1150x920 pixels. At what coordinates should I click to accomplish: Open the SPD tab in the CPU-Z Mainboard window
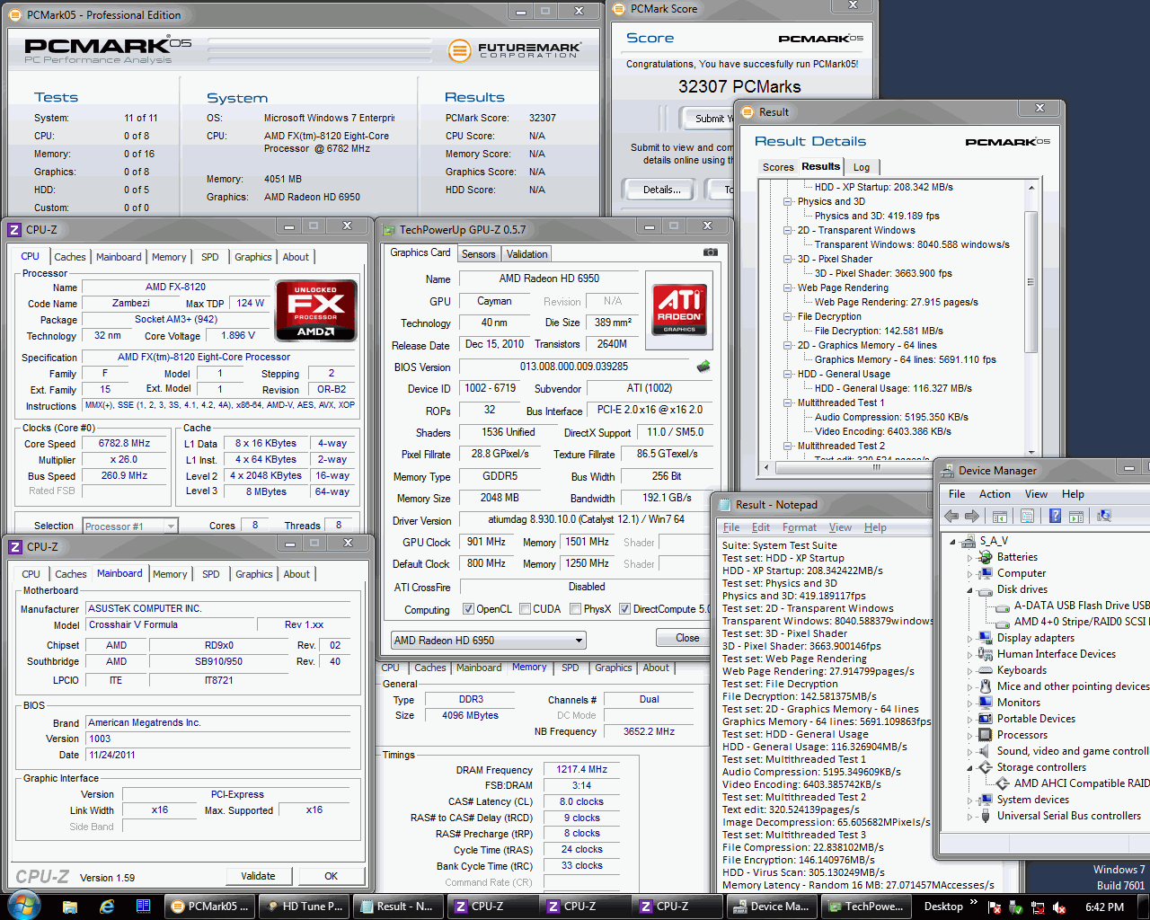[x=211, y=574]
